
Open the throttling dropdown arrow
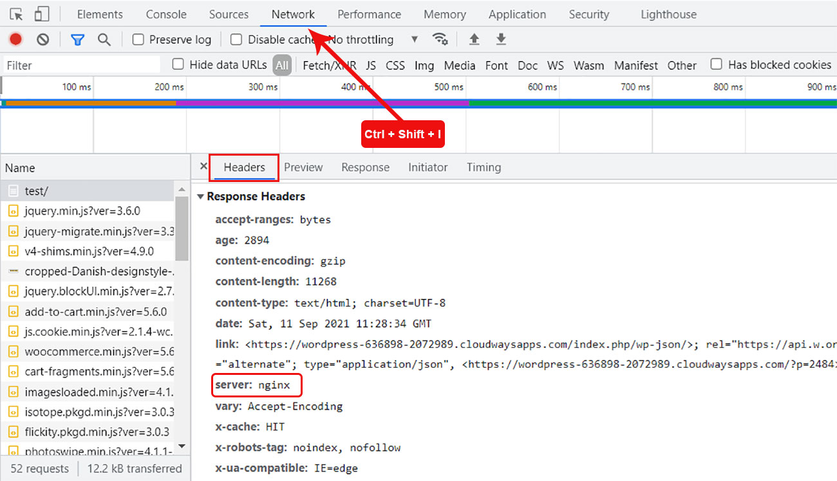coord(415,40)
